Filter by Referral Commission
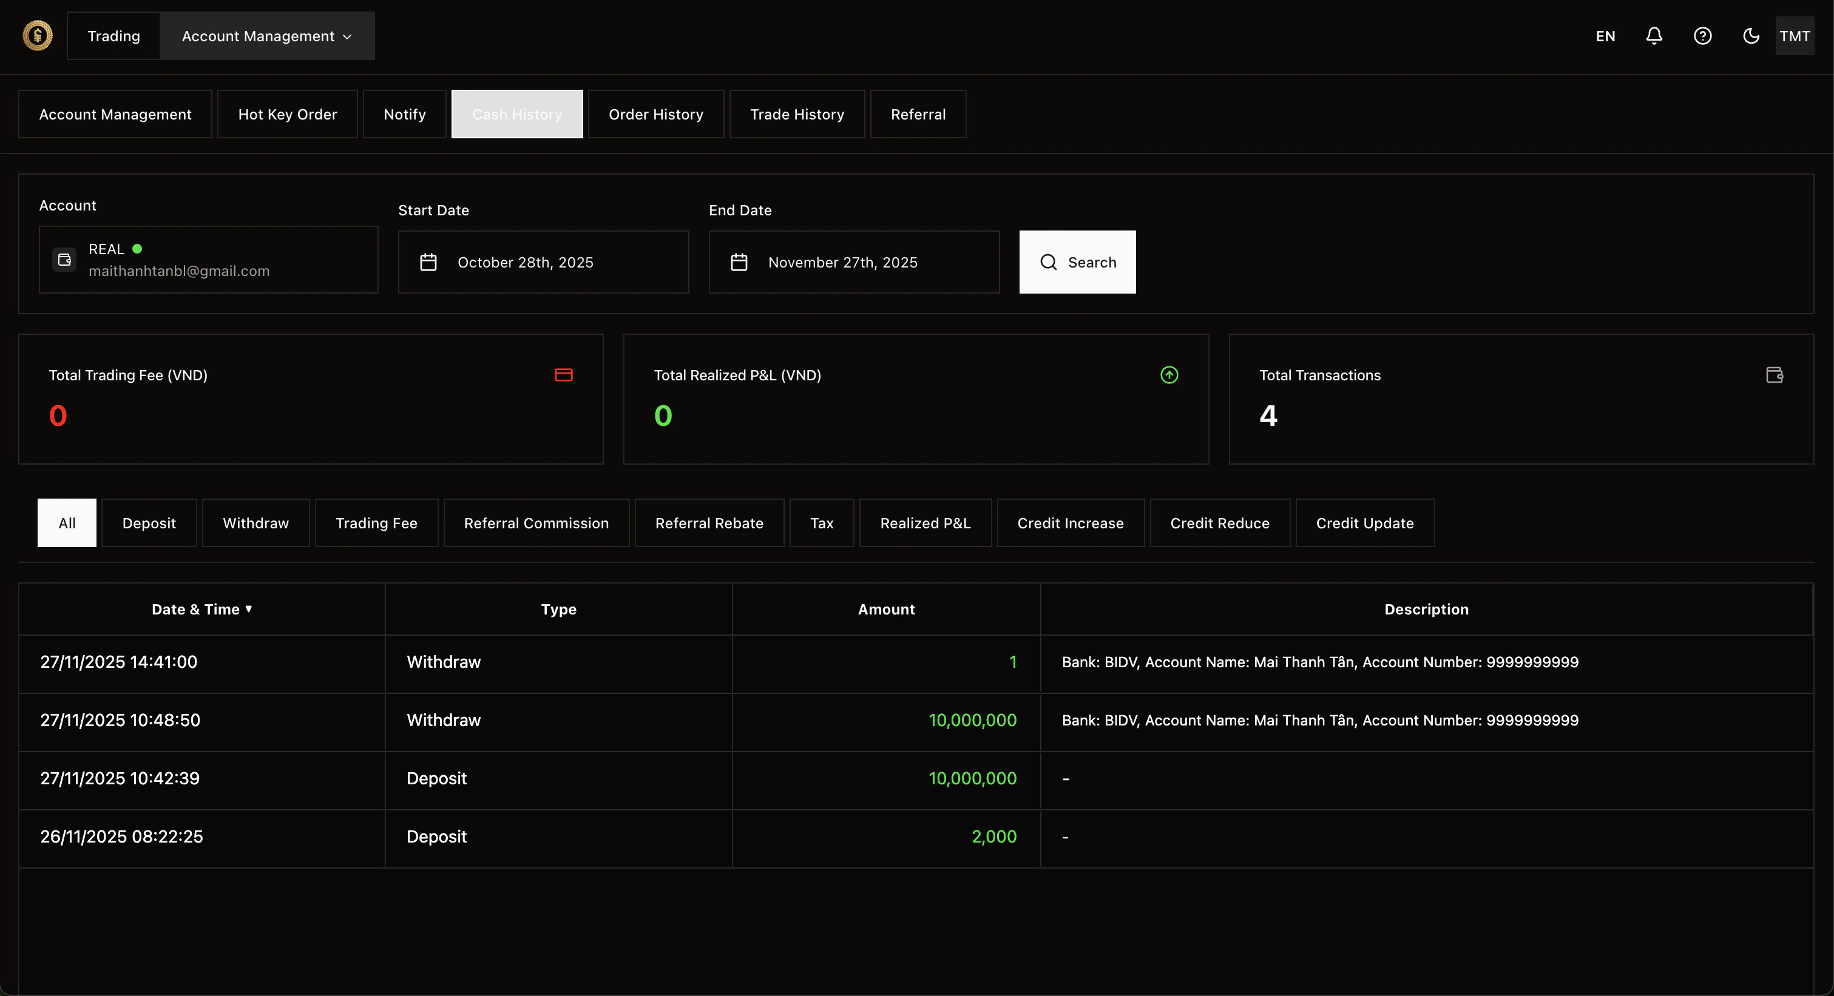Screen dimensions: 1834x996 click(x=536, y=523)
